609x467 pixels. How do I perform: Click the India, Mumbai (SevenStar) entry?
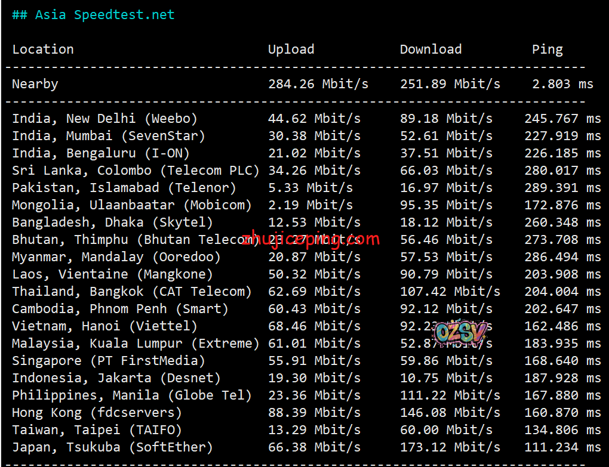tap(109, 136)
